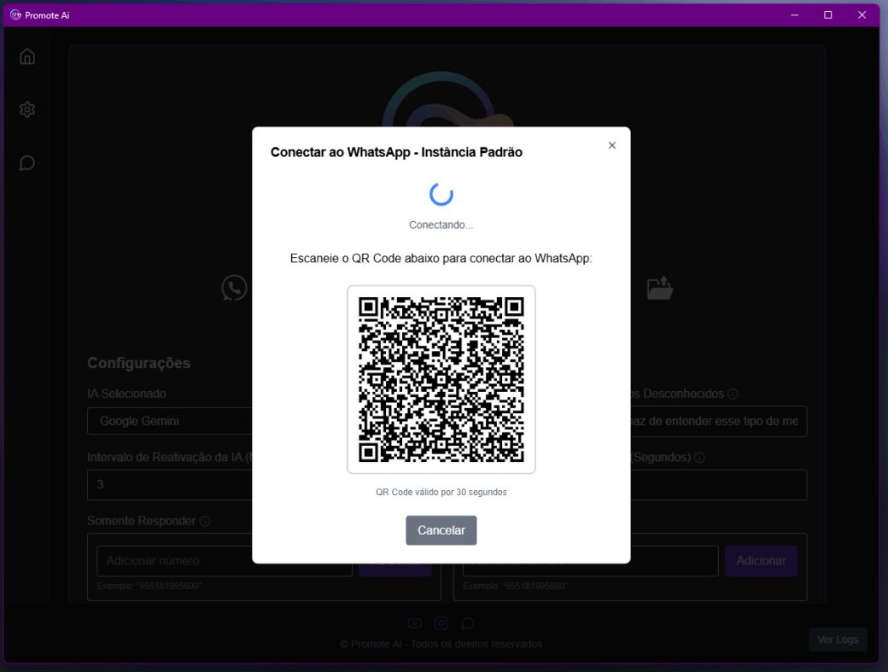Click the footer chat icon

pos(467,623)
